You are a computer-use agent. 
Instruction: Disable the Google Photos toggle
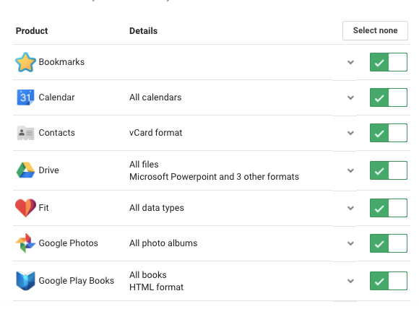click(389, 243)
